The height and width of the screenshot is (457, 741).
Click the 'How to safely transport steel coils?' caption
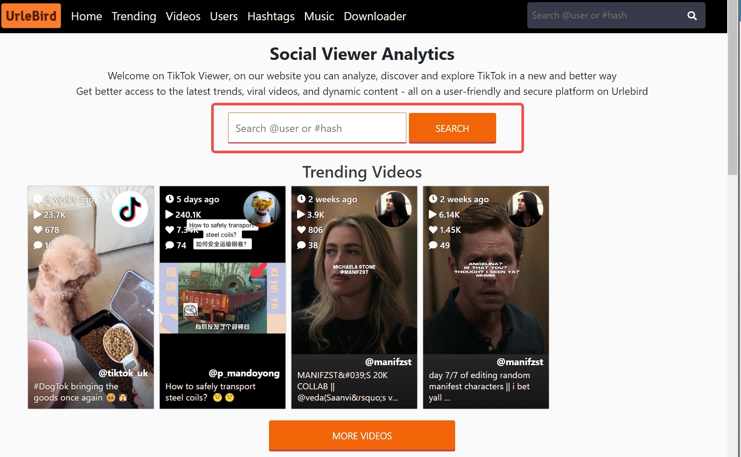(x=210, y=392)
